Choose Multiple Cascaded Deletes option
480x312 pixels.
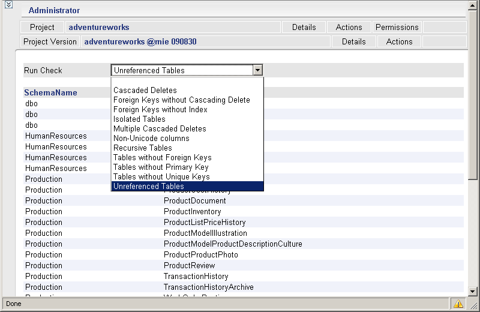tap(160, 128)
